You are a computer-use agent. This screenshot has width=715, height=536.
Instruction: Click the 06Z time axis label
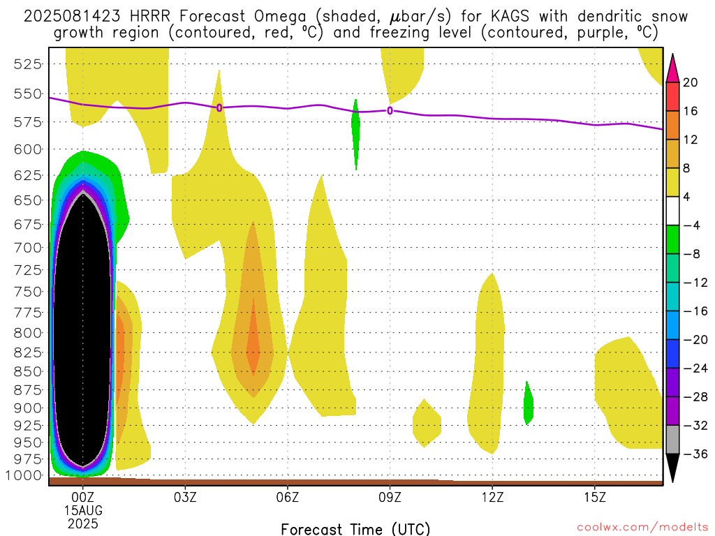point(287,496)
